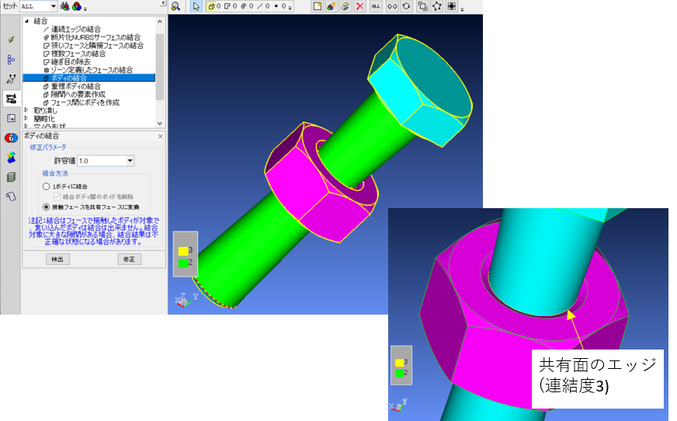Click the 検出 button
This screenshot has height=421, width=677.
tap(57, 259)
